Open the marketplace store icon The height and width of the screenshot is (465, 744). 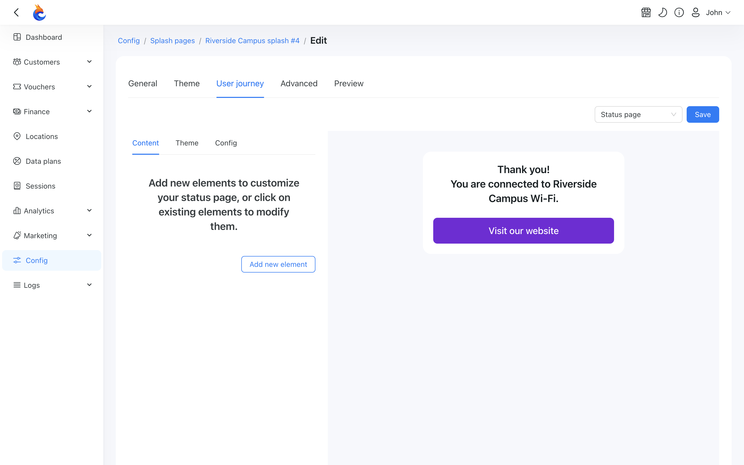[x=646, y=12]
